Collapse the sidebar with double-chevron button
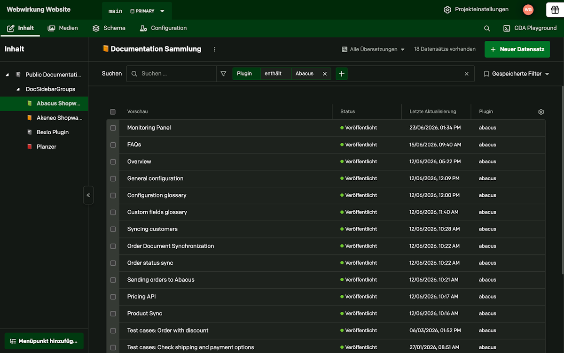Image resolution: width=564 pixels, height=353 pixels. [88, 195]
